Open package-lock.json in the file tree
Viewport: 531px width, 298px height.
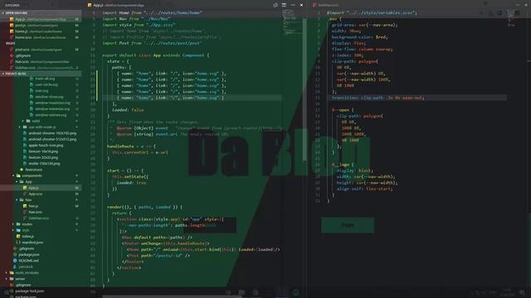click(30, 291)
